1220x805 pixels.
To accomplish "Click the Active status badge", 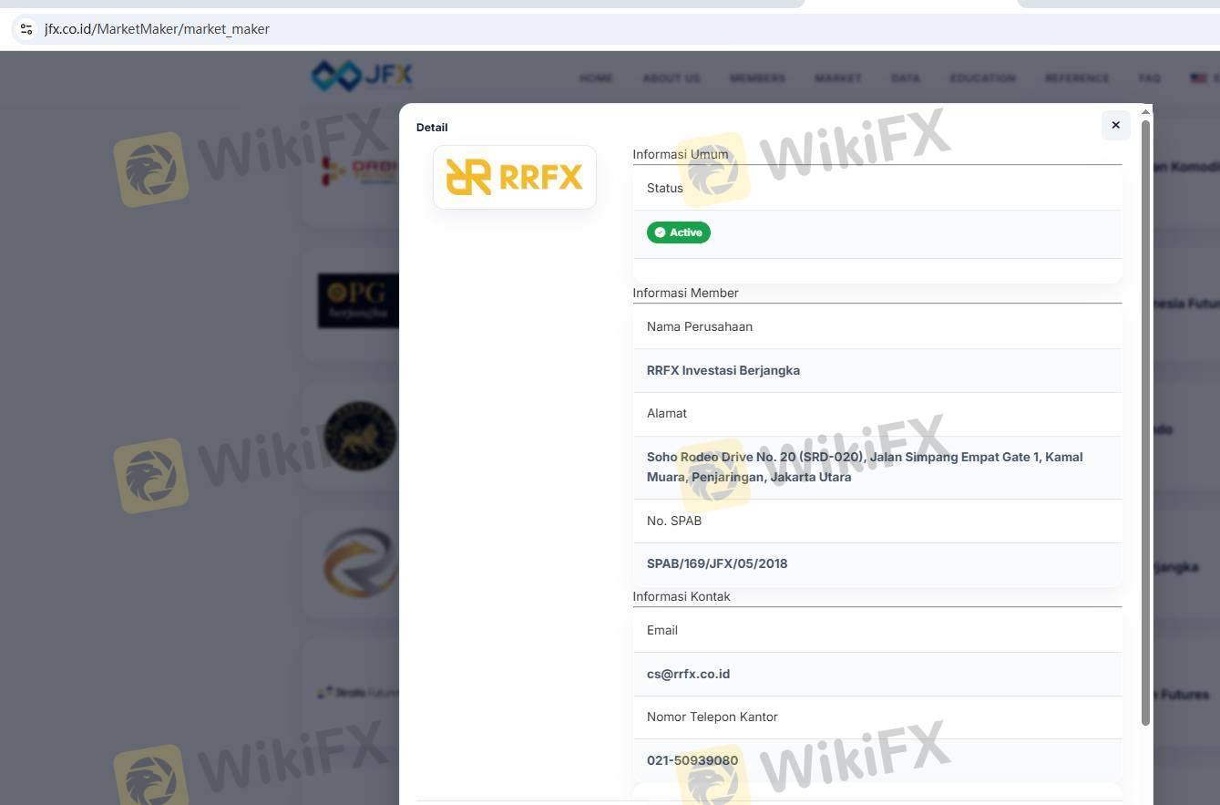I will tap(679, 232).
